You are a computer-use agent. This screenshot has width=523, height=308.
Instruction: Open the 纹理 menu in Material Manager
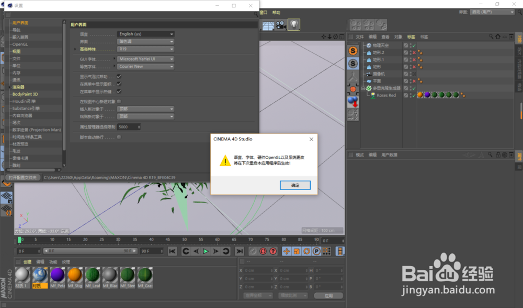tap(66, 262)
